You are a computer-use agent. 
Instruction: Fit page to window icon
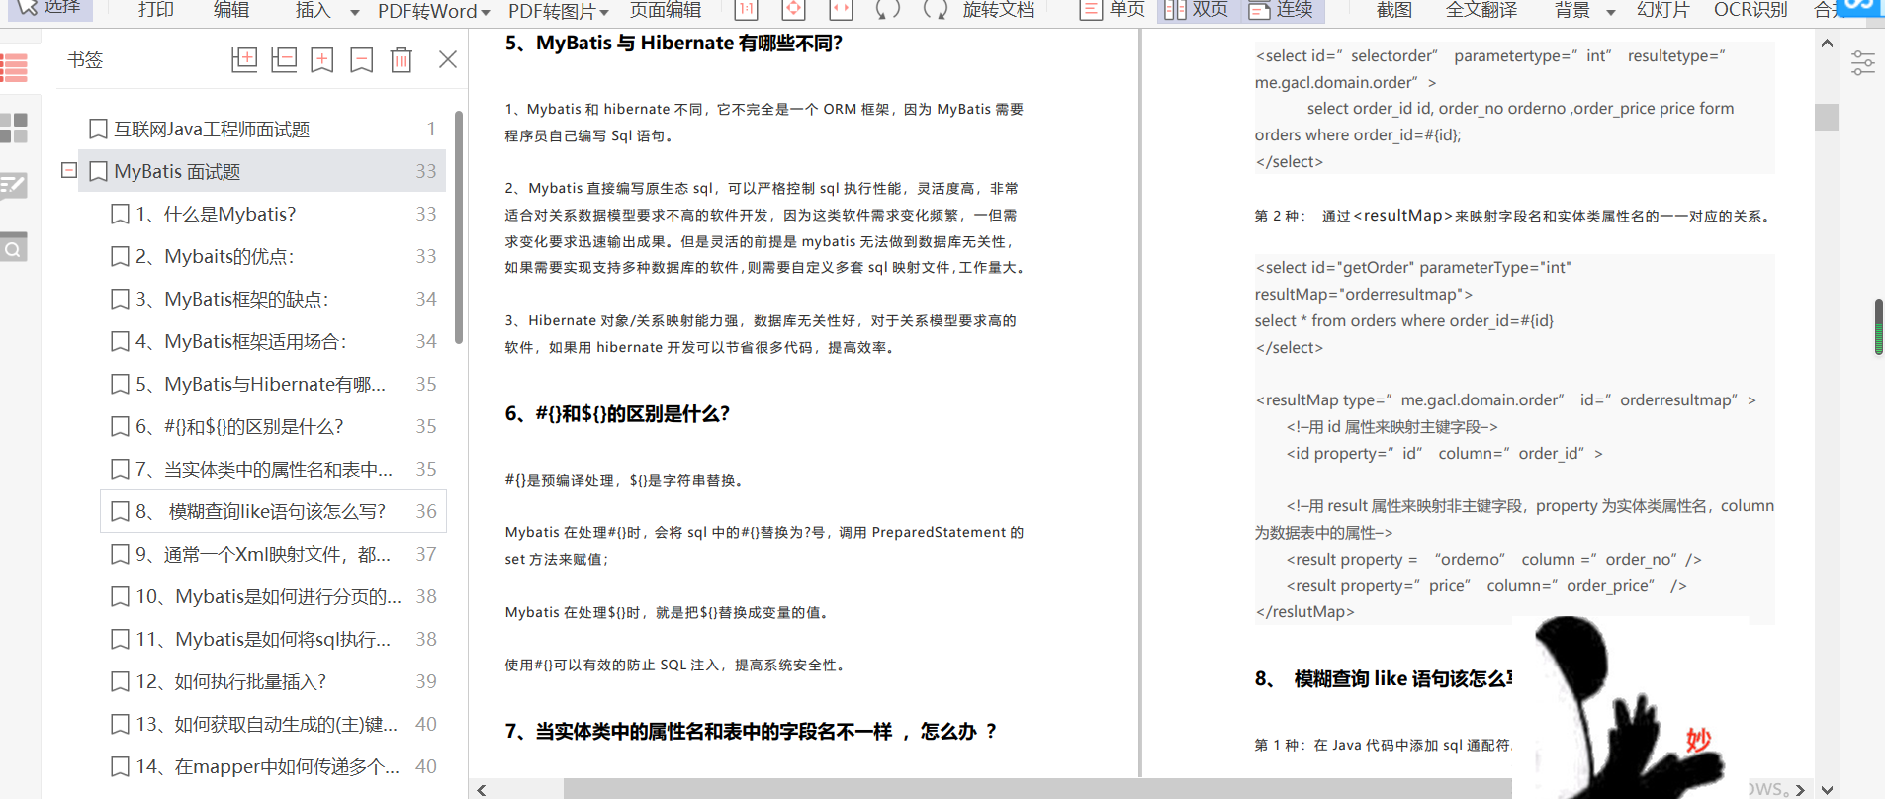(x=793, y=10)
